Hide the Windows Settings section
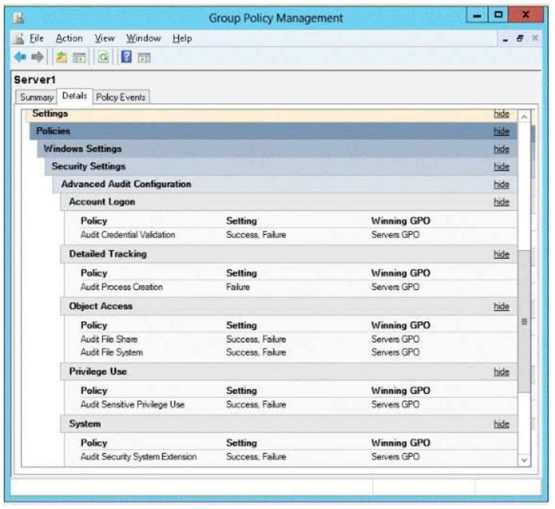This screenshot has height=509, width=555. pos(501,149)
